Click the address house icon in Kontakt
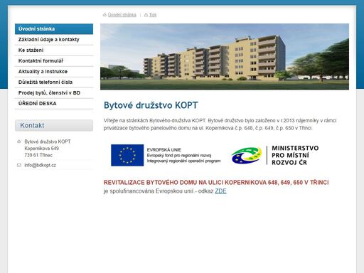The image size is (364, 273). [19, 141]
